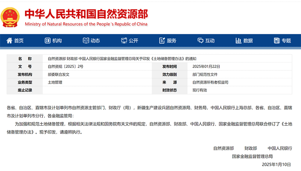Viewport: 301px width, 171px height.
Task: Click the open book icon beside 动态
Action: tap(85, 41)
